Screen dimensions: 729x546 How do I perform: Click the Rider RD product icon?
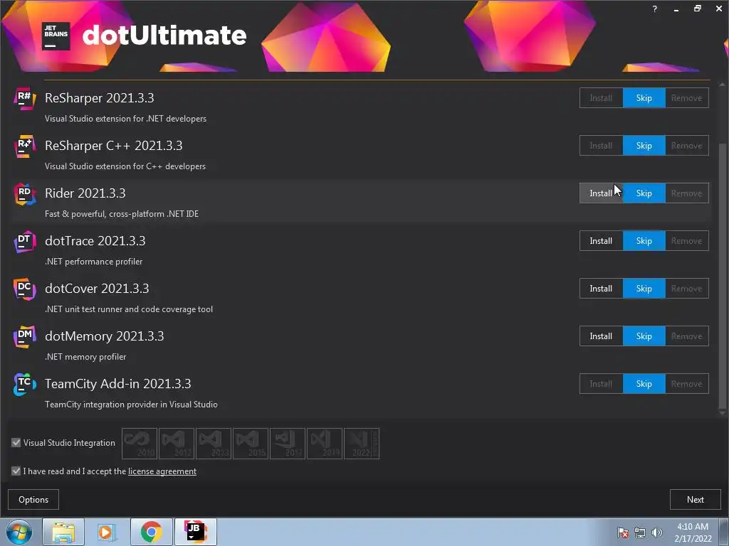click(25, 193)
